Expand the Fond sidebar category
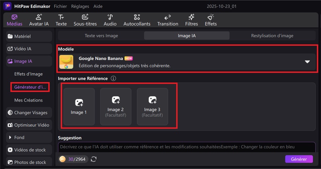The image size is (321, 169). coord(29,137)
